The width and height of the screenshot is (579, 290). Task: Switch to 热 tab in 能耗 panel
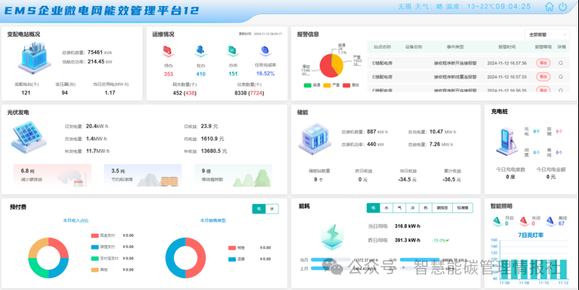point(425,208)
